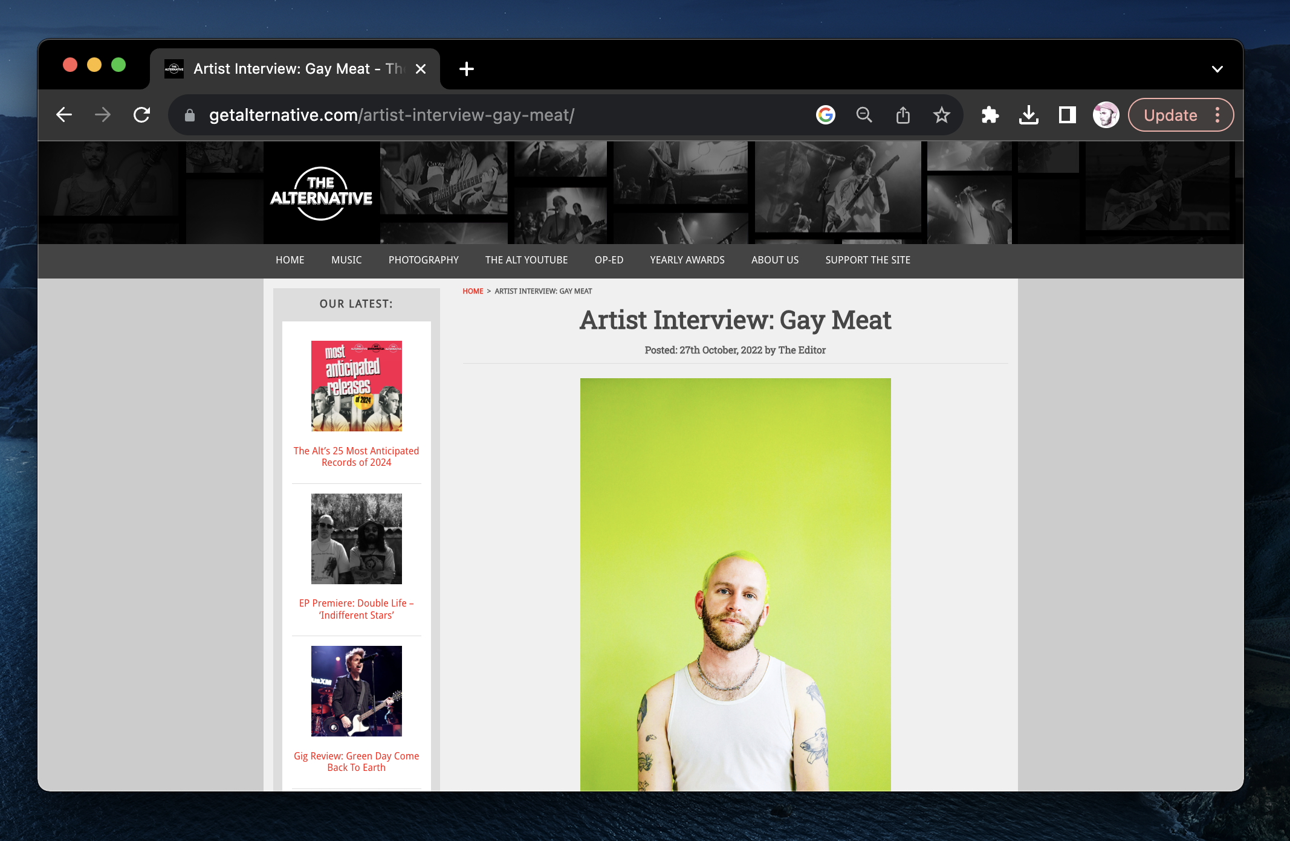Open the Google icon in address bar
The width and height of the screenshot is (1290, 841).
825,115
